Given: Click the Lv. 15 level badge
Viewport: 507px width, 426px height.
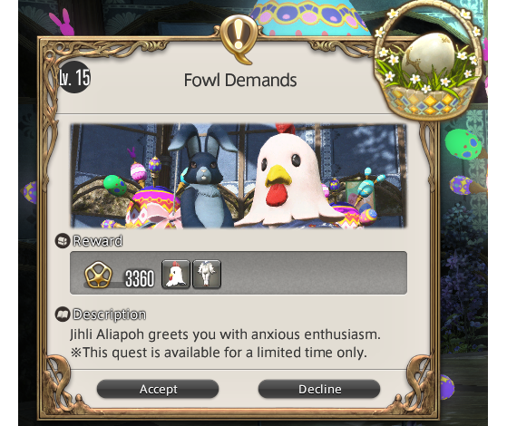Looking at the screenshot, I should point(74,77).
